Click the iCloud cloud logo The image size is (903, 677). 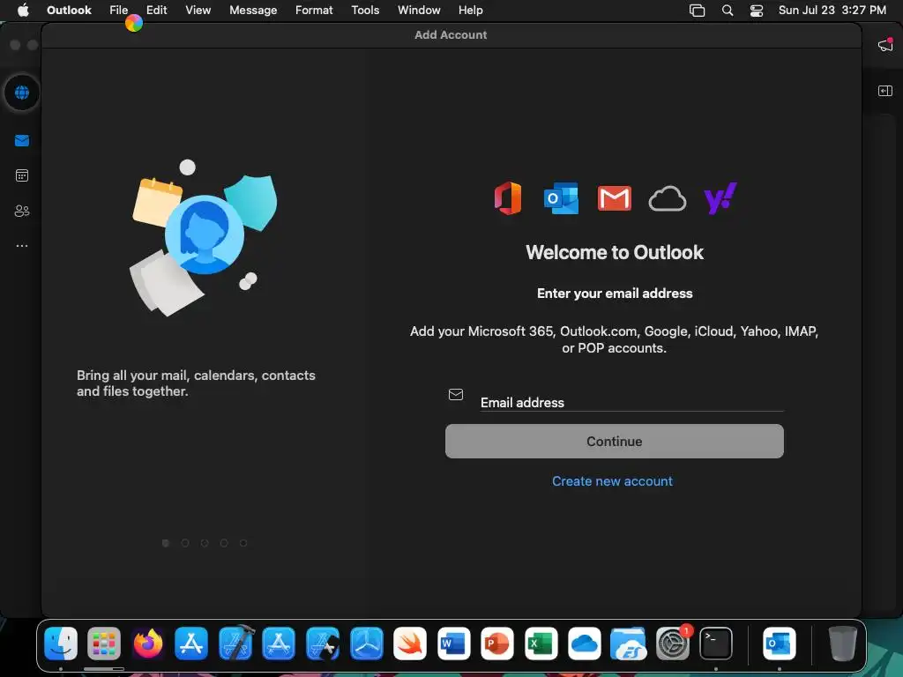pos(668,198)
